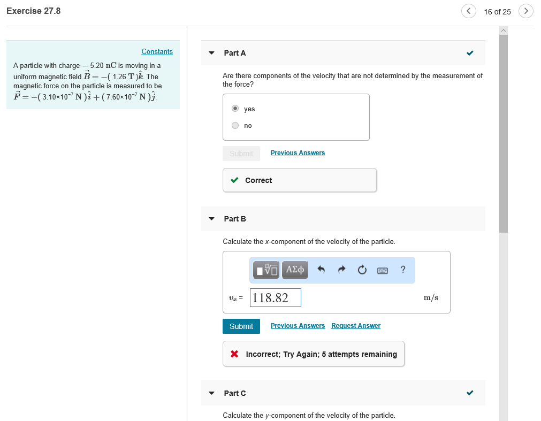Open keyboard shortcuts in the equation toolbar
The image size is (541, 421).
coord(383,270)
